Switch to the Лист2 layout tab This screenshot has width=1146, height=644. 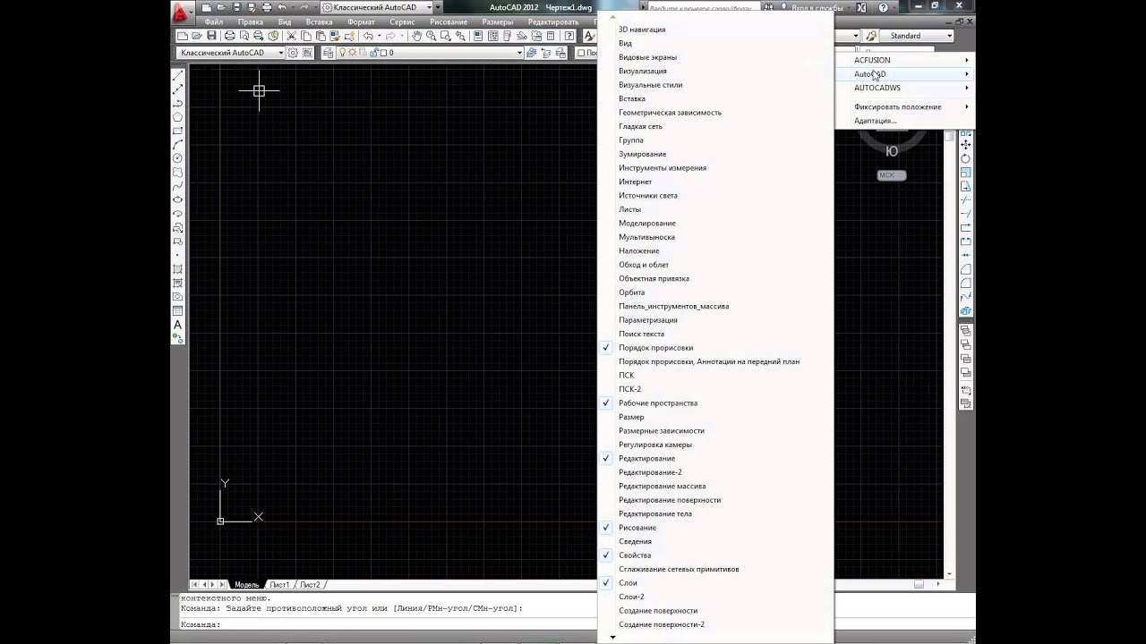(310, 584)
